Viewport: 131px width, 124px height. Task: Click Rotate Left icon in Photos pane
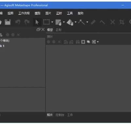[x=66, y=42]
